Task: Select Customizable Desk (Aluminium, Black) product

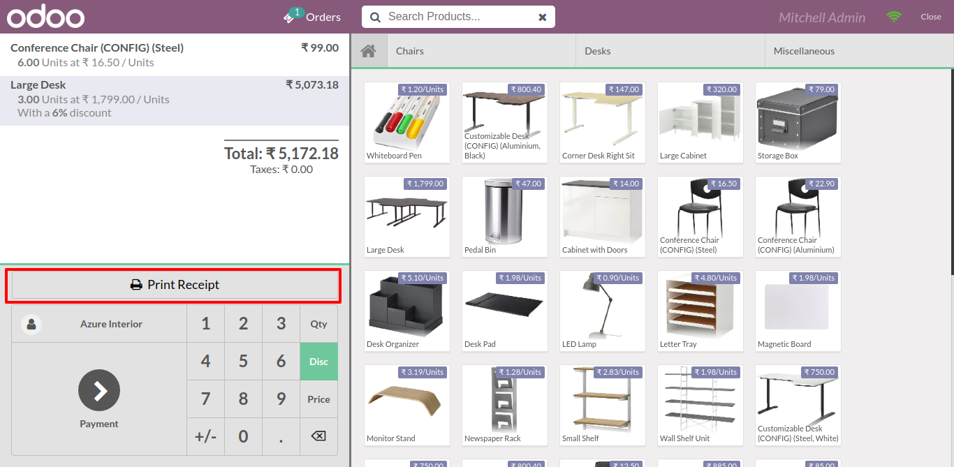Action: click(x=505, y=123)
